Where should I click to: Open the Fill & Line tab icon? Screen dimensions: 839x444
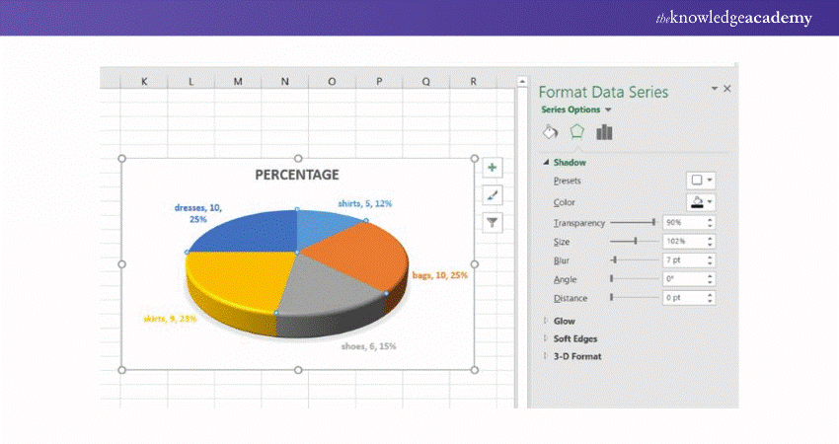point(551,132)
